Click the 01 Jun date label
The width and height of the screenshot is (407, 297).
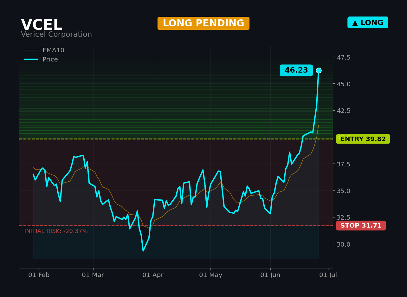(x=270, y=275)
